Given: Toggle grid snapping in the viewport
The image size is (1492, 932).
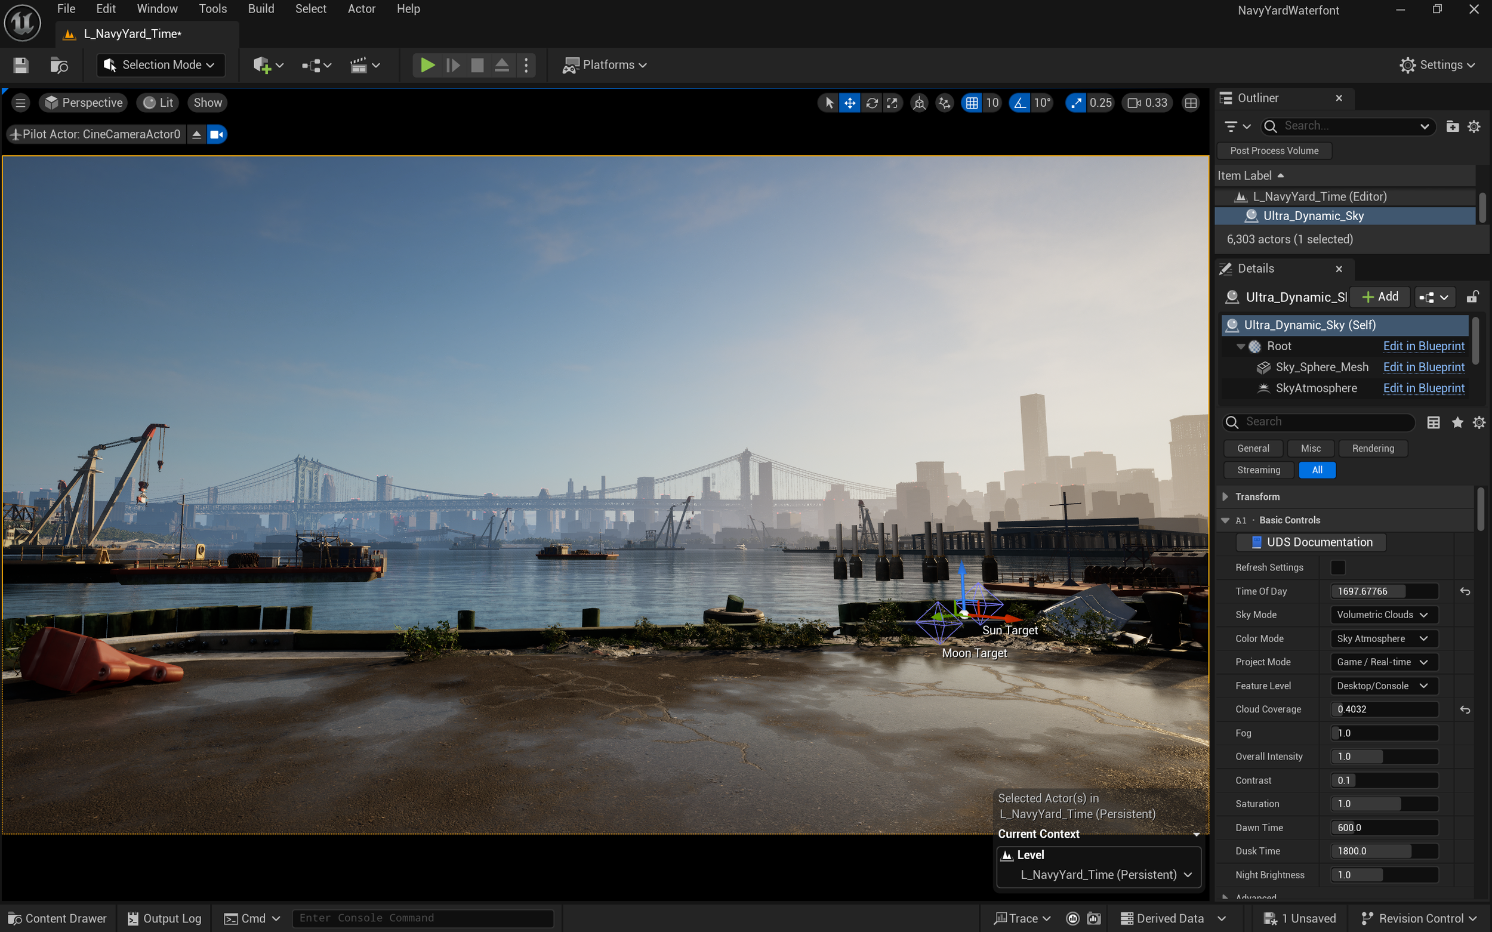Looking at the screenshot, I should coord(972,103).
